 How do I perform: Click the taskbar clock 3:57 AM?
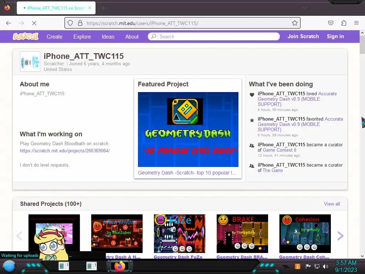pyautogui.click(x=346, y=263)
